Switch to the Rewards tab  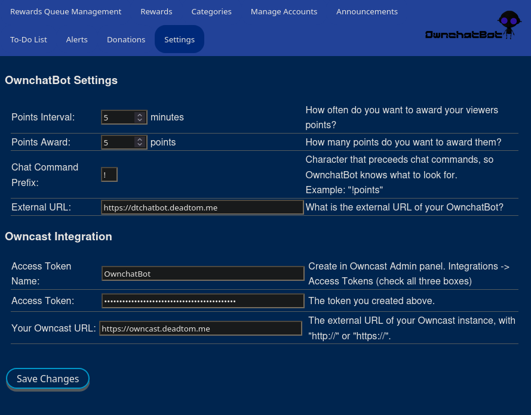pyautogui.click(x=156, y=12)
